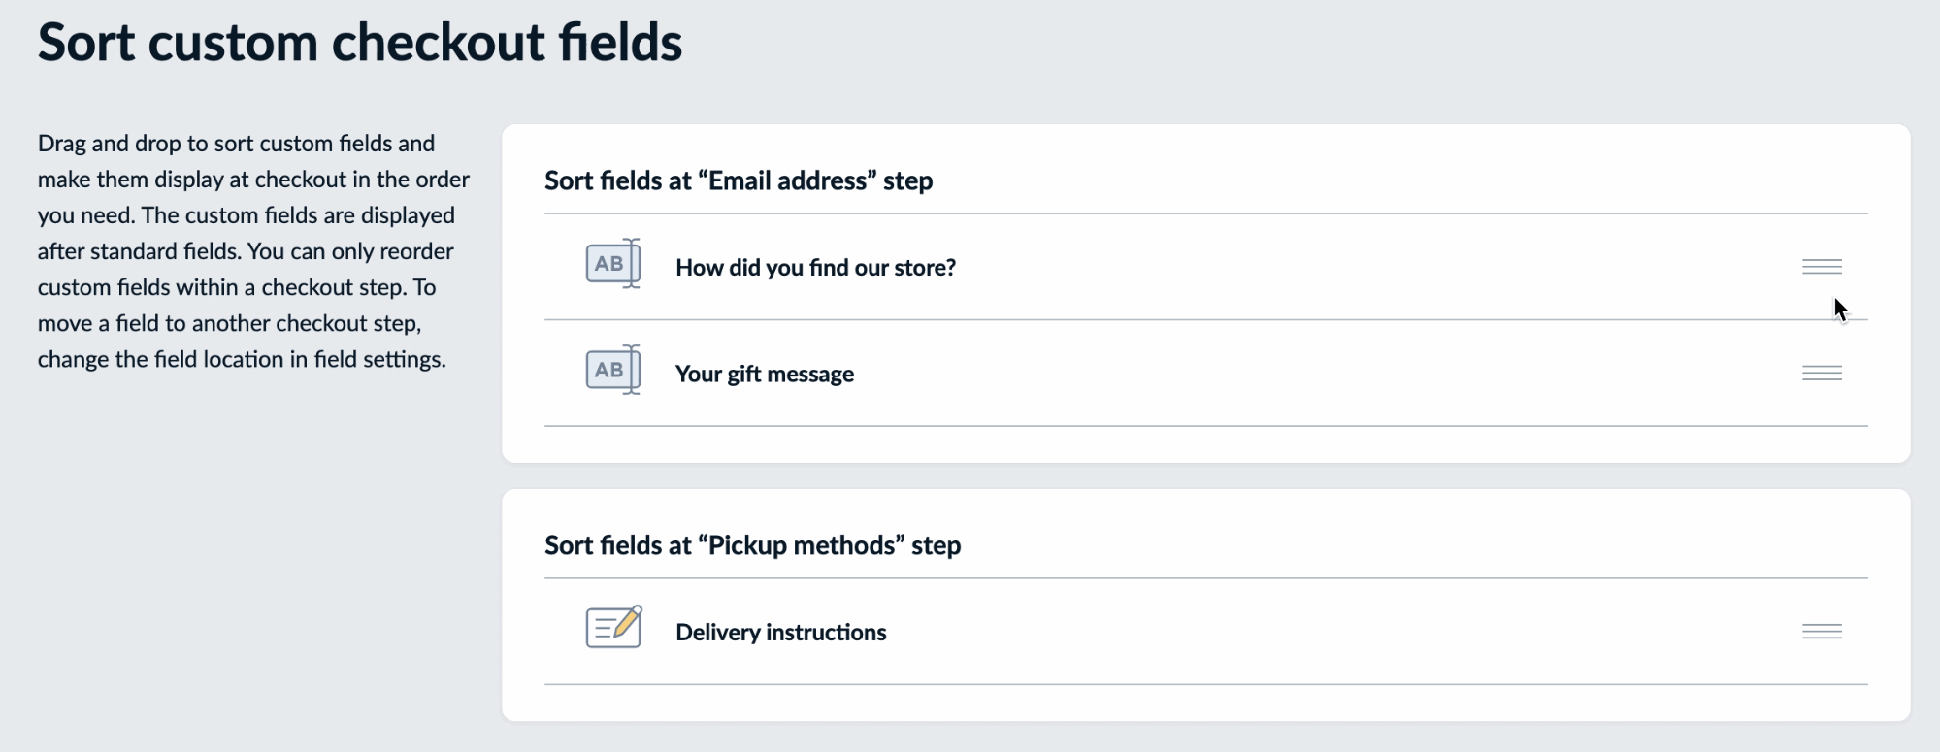Select the AB icon next to "Your gift message"
The image size is (1940, 753).
[x=612, y=370]
